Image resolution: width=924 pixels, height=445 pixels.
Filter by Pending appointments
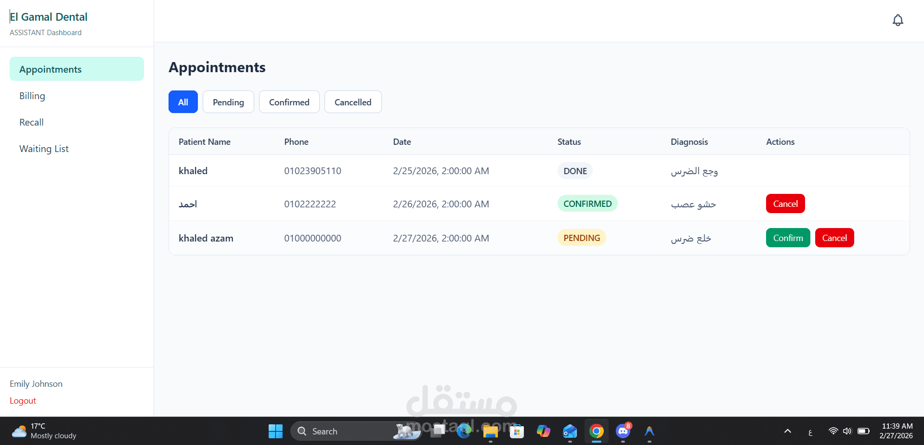228,102
